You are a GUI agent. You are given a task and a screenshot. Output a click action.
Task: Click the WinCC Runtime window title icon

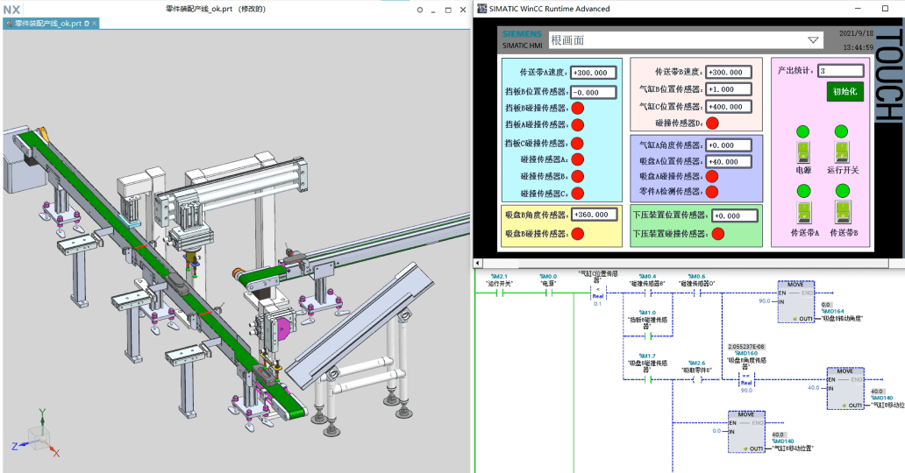pyautogui.click(x=482, y=9)
